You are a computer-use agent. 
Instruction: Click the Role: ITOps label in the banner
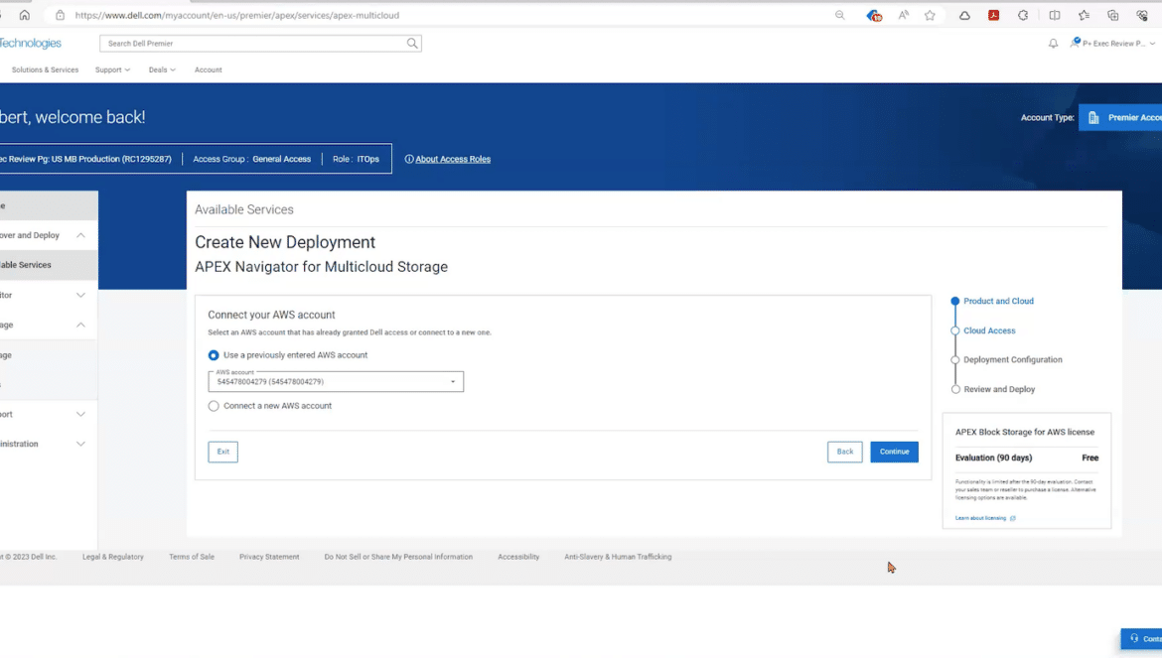(356, 159)
